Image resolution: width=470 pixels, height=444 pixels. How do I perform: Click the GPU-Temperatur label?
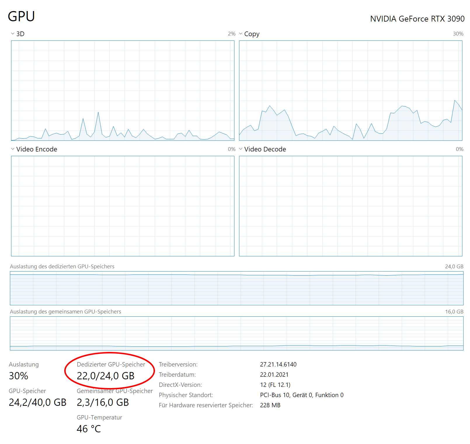tap(99, 417)
